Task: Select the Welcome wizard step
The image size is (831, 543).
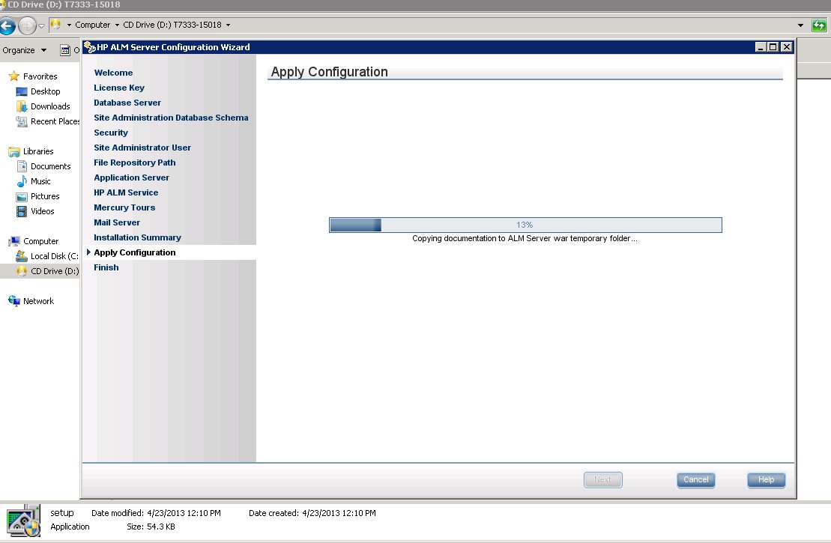Action: coord(113,73)
